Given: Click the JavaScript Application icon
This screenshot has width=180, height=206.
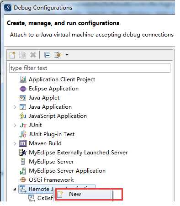Looking at the screenshot, I should point(23,116).
